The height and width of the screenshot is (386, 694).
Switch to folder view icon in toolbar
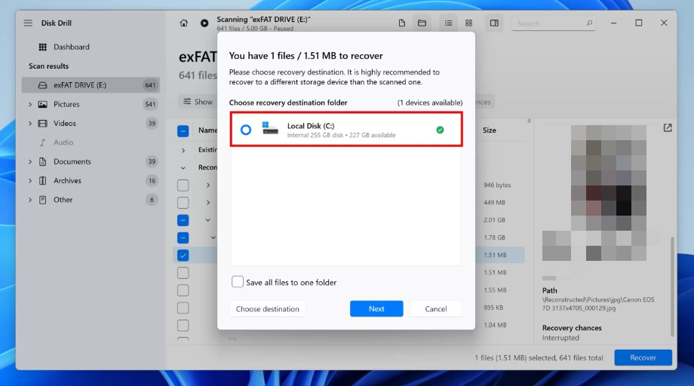coord(422,23)
